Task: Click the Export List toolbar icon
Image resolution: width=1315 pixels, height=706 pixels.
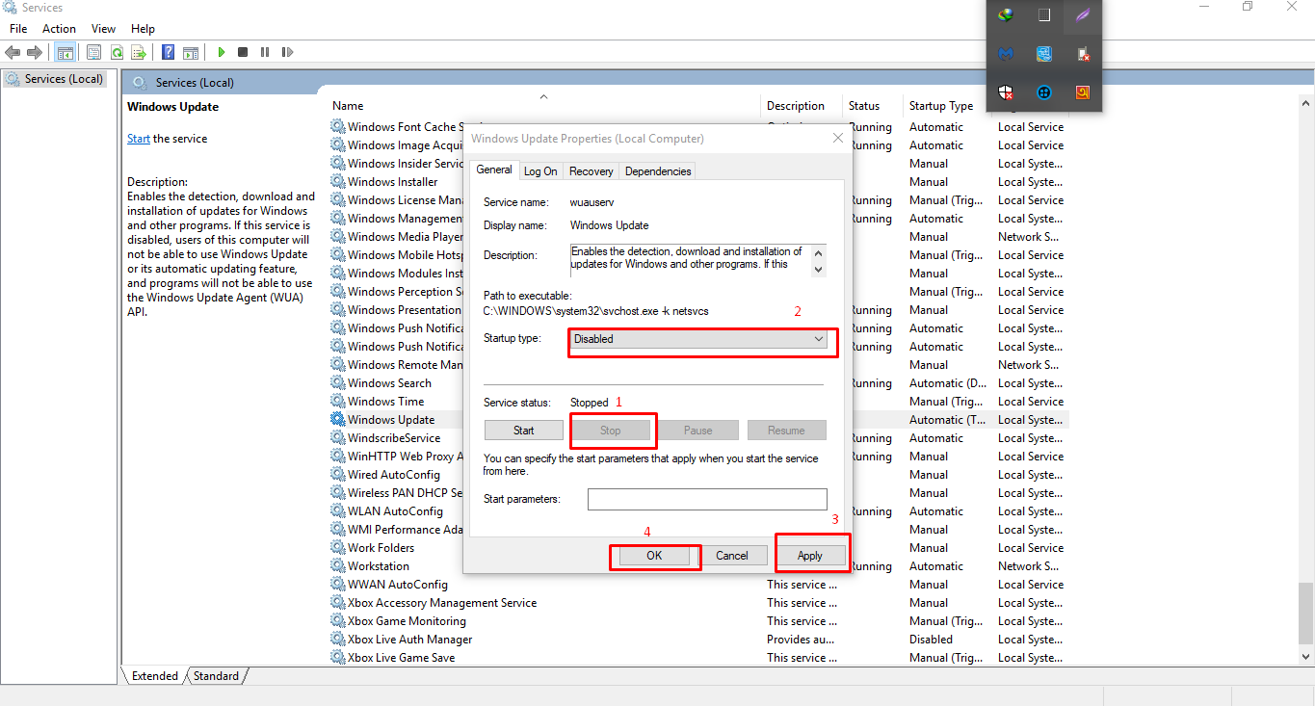Action: 139,52
